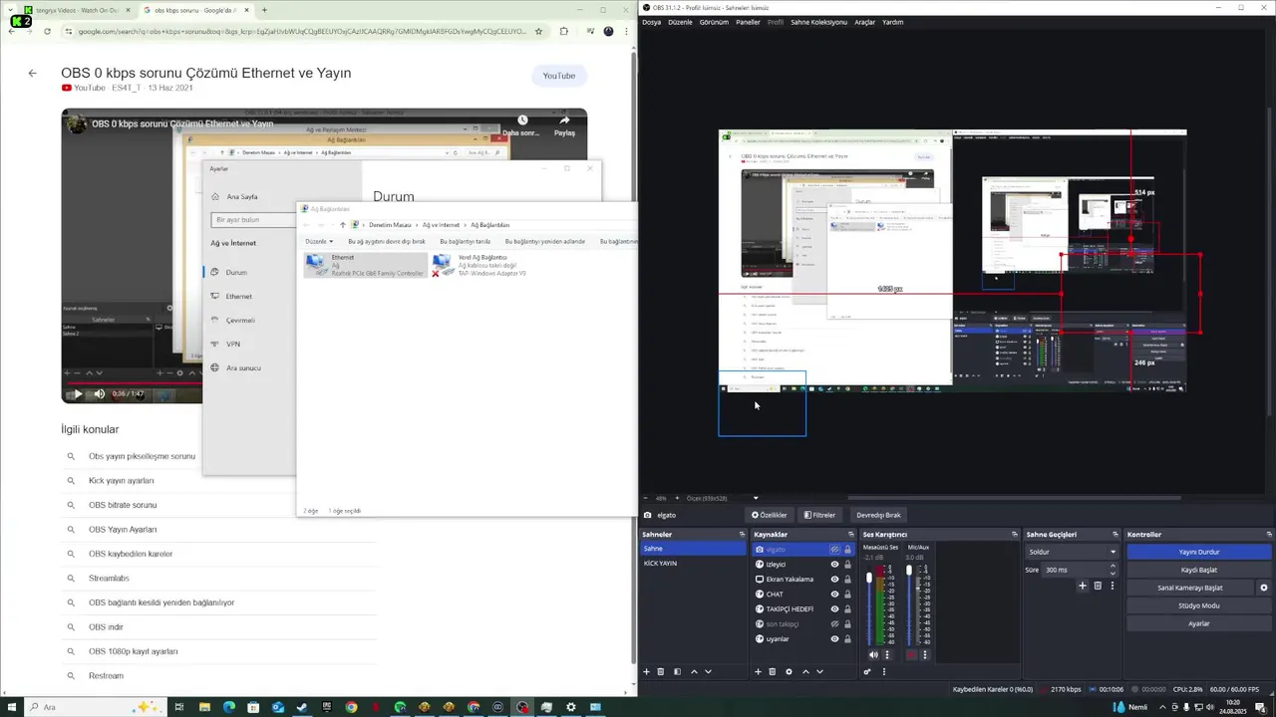Screen dimensions: 1276x717
Task: Open Mic/Aux three-dot options menu
Action: pyautogui.click(x=924, y=654)
